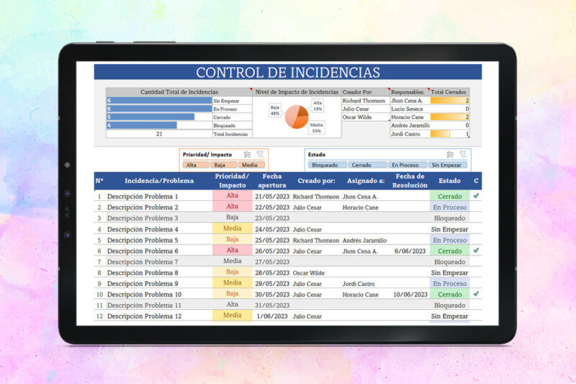This screenshot has height=384, width=576.
Task: Select resolution date 10/06/2023
Action: [410, 295]
